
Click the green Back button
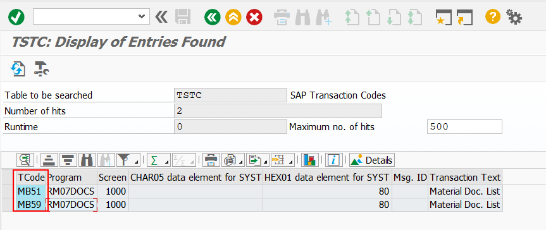(x=213, y=16)
